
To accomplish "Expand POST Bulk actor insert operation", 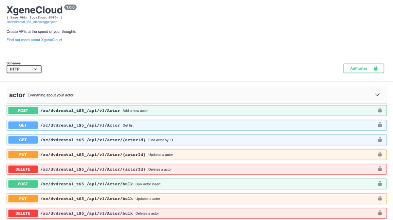I will pos(196,184).
